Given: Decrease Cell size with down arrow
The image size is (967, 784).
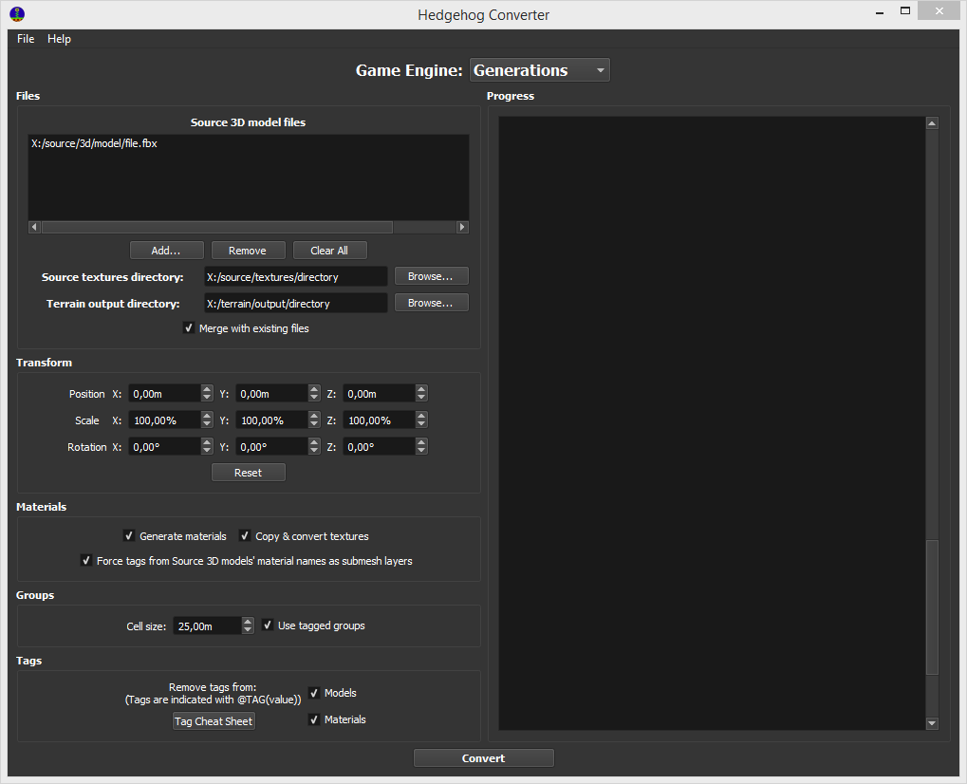Looking at the screenshot, I should coord(248,630).
